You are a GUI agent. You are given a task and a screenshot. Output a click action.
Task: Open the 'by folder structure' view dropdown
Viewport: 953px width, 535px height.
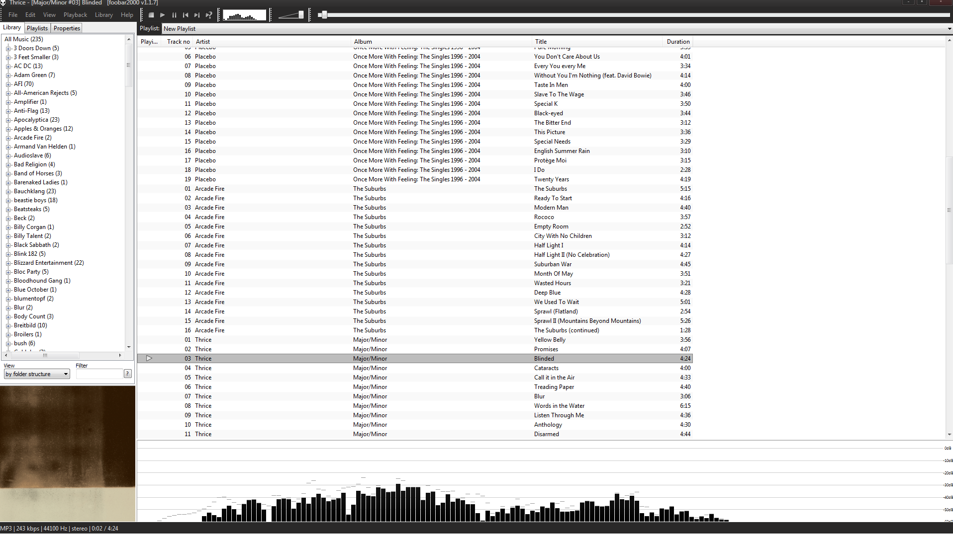pyautogui.click(x=37, y=374)
